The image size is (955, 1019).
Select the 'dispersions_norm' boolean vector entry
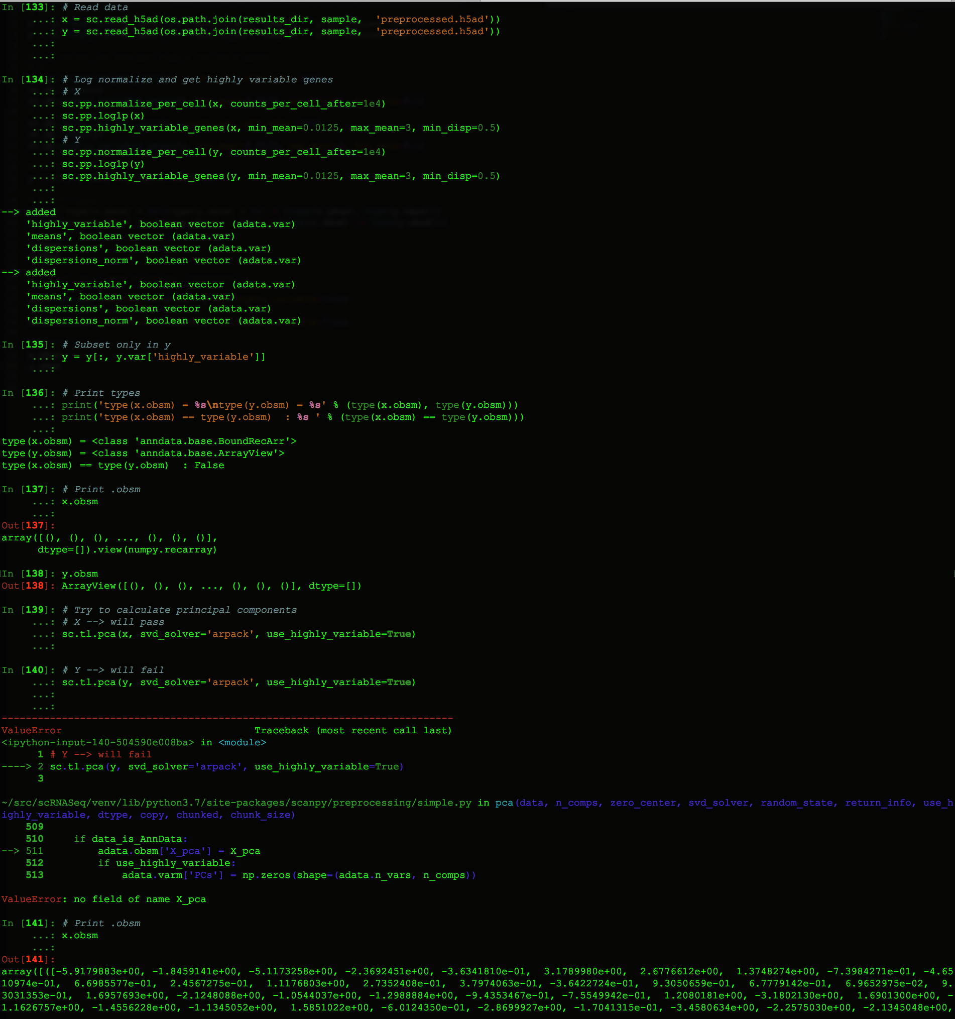tap(81, 260)
